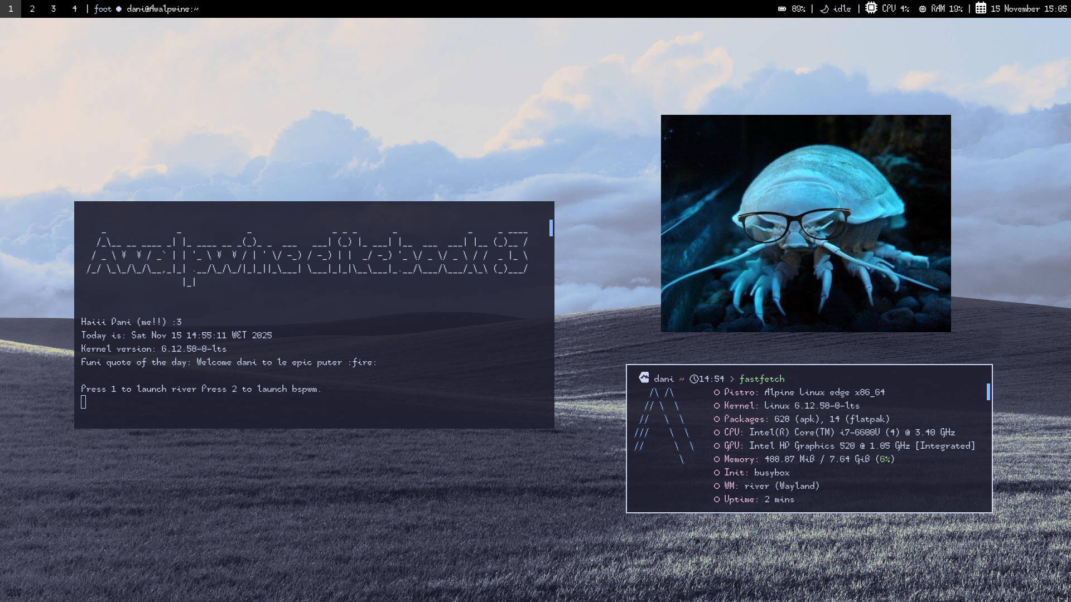Viewport: 1071px width, 602px height.
Task: Click the scrollbar in the fastfetch terminal
Action: click(988, 392)
